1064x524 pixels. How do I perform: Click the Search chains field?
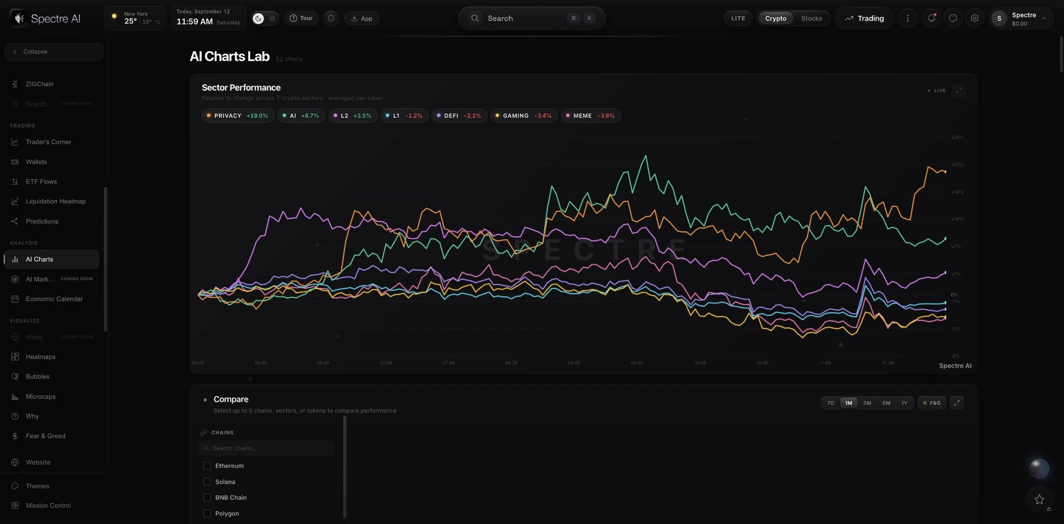[x=266, y=448]
